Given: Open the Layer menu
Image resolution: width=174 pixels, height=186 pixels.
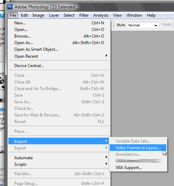Looking at the screenshot, I should tap(54, 15).
